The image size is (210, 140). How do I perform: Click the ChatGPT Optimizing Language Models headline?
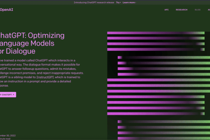[x=32, y=43]
